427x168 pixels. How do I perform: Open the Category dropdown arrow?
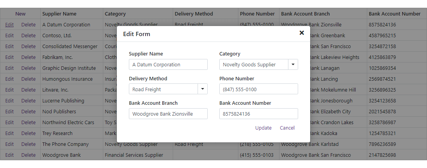pos(293,64)
